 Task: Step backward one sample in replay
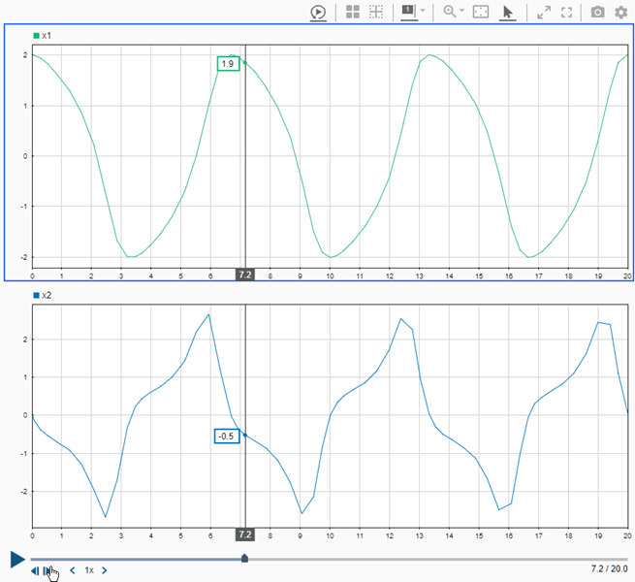click(x=35, y=571)
